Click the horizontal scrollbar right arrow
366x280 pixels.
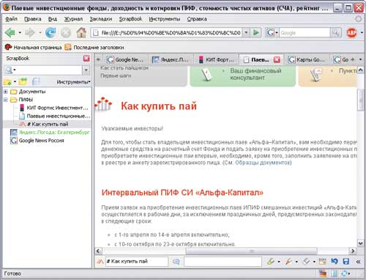pyautogui.click(x=353, y=251)
